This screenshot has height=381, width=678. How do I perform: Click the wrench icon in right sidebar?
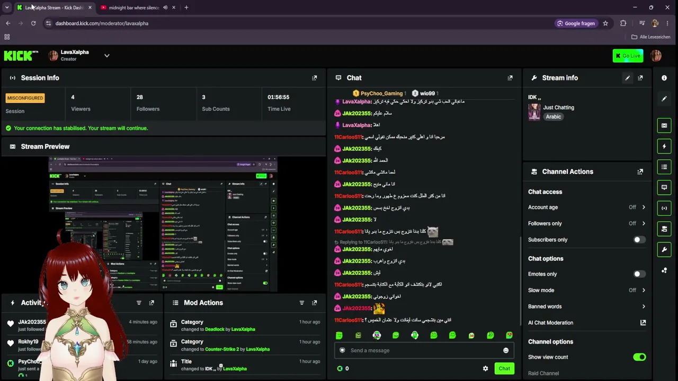[664, 249]
